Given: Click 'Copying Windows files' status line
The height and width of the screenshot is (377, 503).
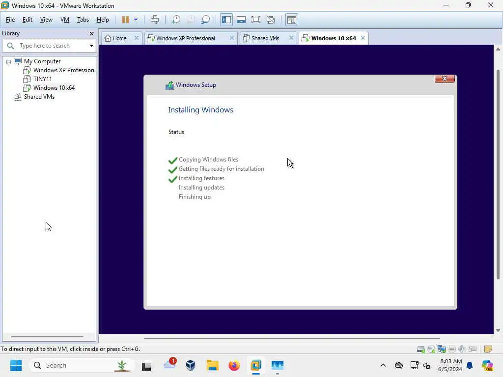Looking at the screenshot, I should click(208, 160).
